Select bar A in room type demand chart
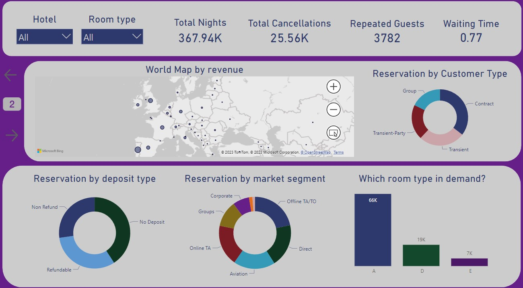The width and height of the screenshot is (523, 288). (372, 229)
